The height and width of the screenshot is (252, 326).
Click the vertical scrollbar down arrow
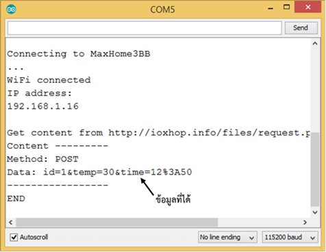315,212
